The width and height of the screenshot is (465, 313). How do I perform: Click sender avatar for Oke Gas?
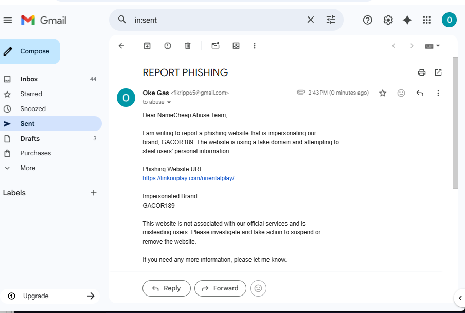(x=126, y=98)
